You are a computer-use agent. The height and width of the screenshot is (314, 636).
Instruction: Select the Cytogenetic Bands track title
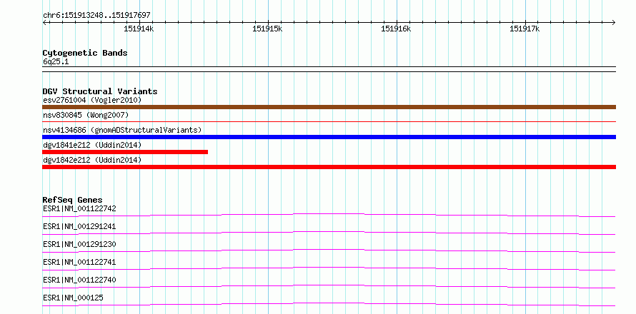tap(85, 53)
